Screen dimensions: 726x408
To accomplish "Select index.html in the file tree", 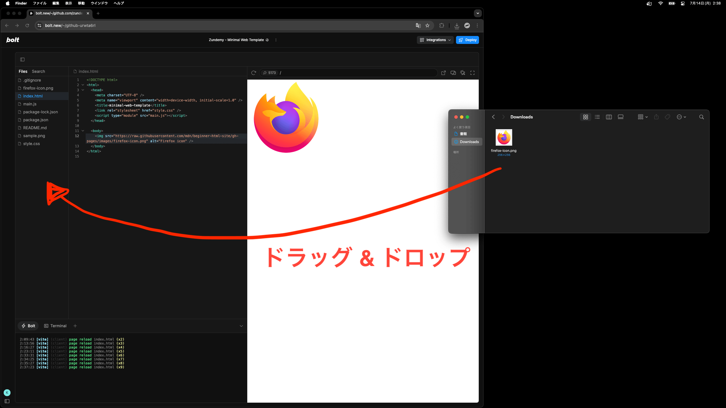I will click(x=42, y=96).
